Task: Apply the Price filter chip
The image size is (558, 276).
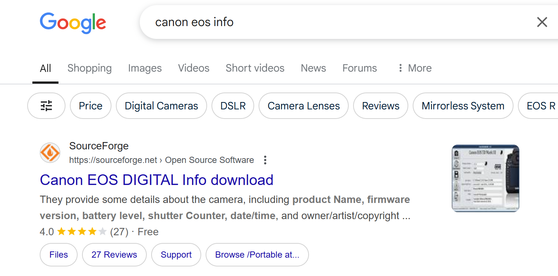Action: (90, 106)
